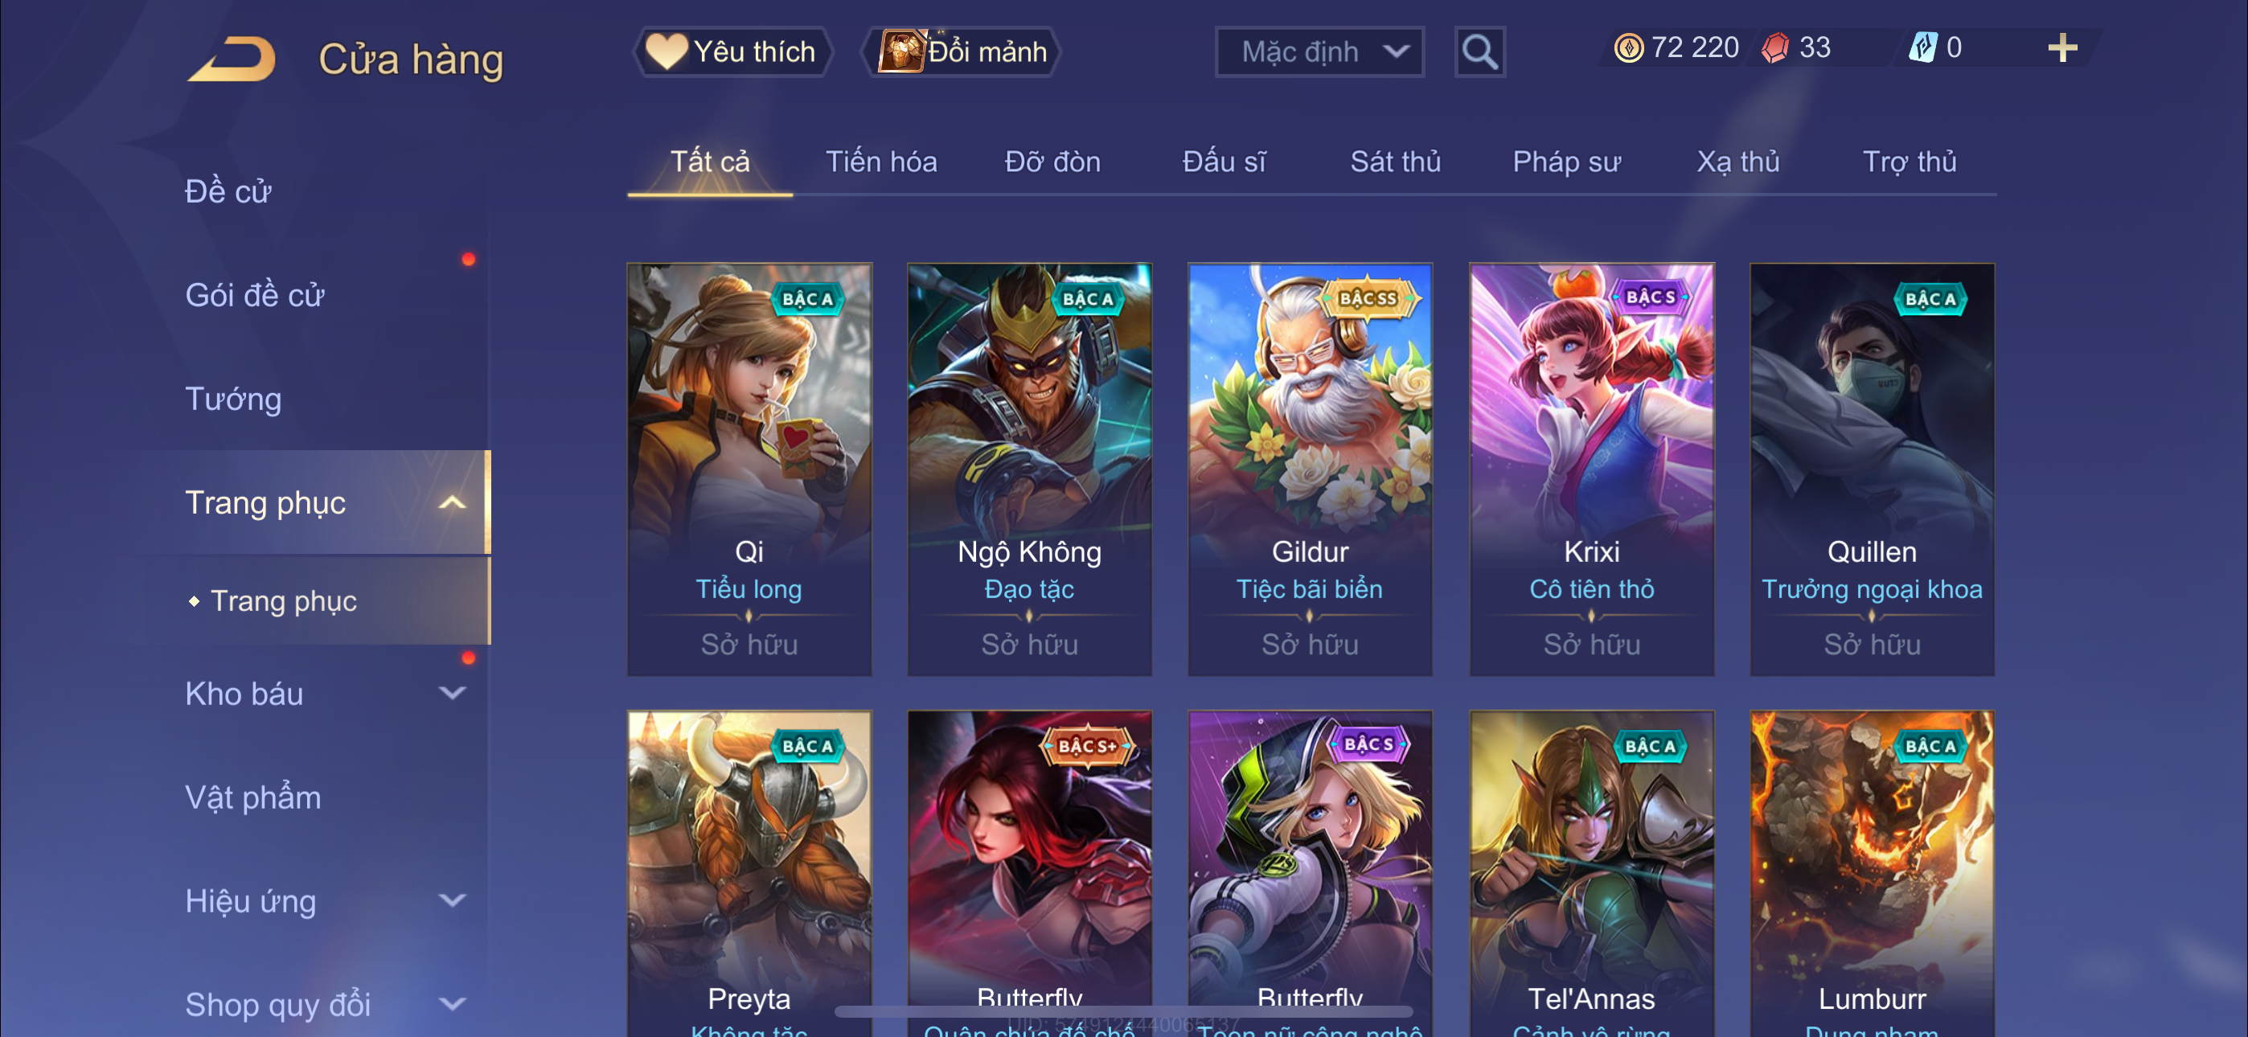This screenshot has height=1037, width=2248.
Task: Click the blue voucher currency icon
Action: 1923,48
